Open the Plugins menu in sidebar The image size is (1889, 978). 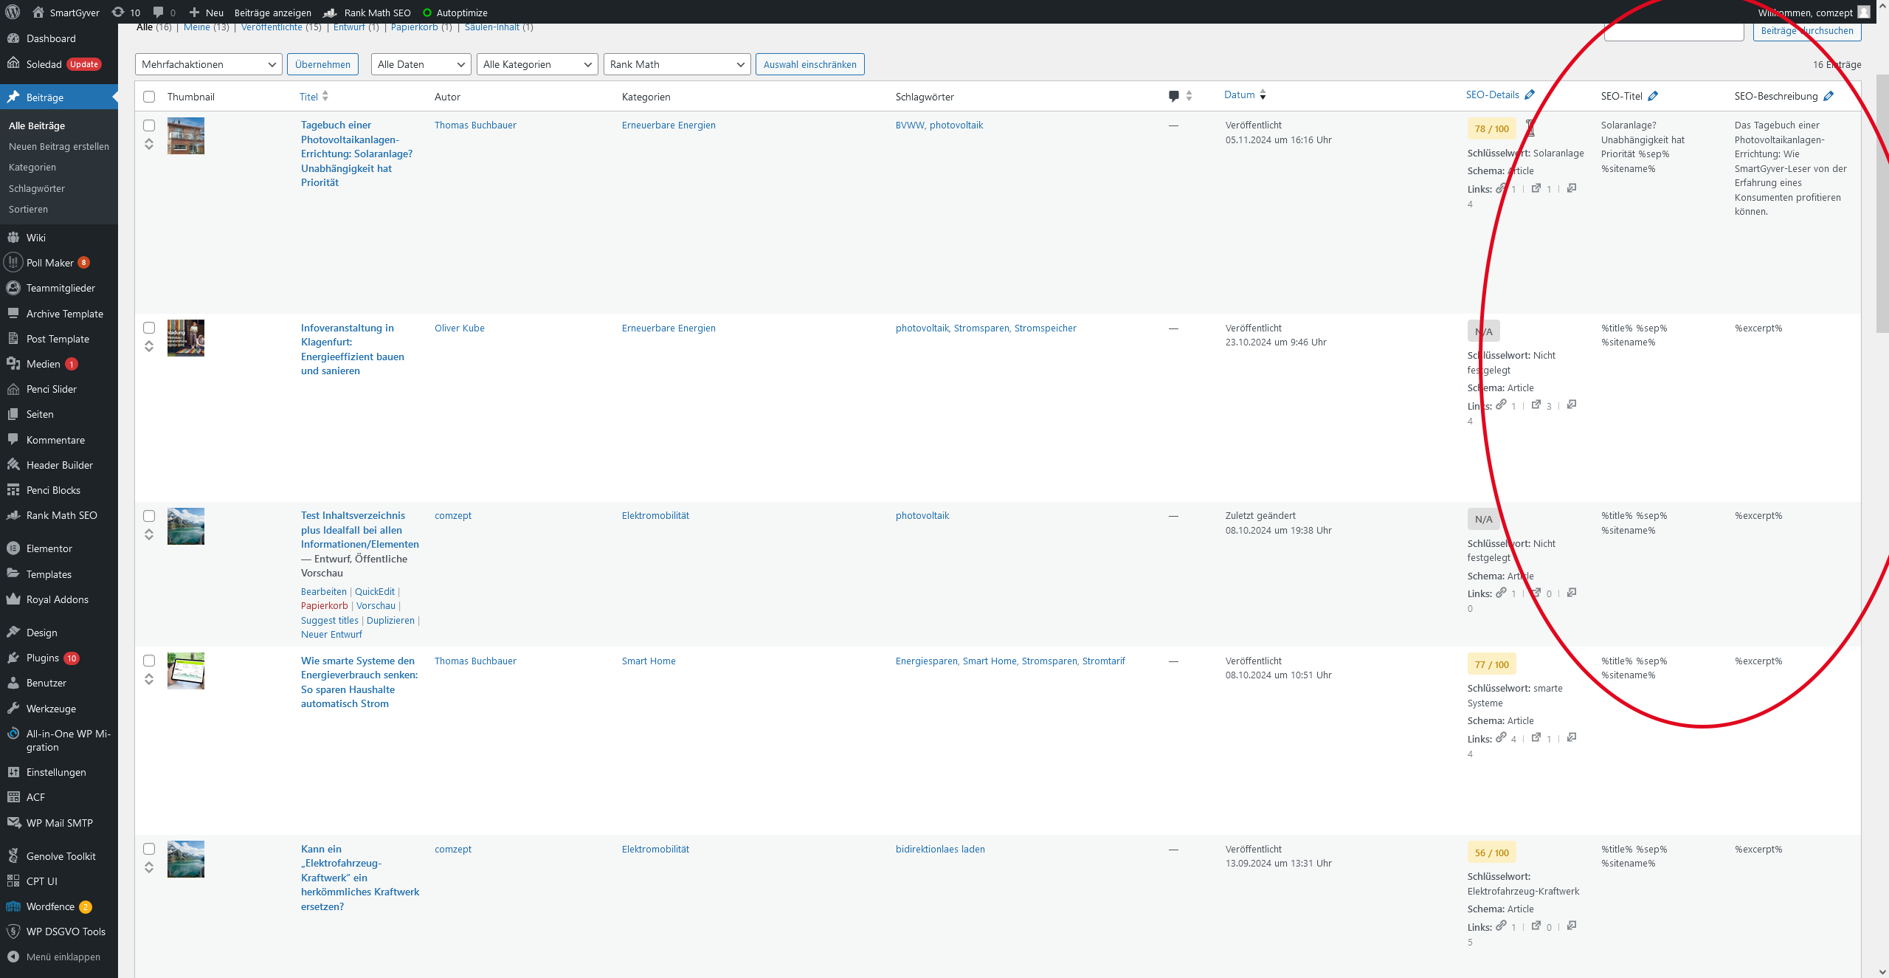coord(43,658)
